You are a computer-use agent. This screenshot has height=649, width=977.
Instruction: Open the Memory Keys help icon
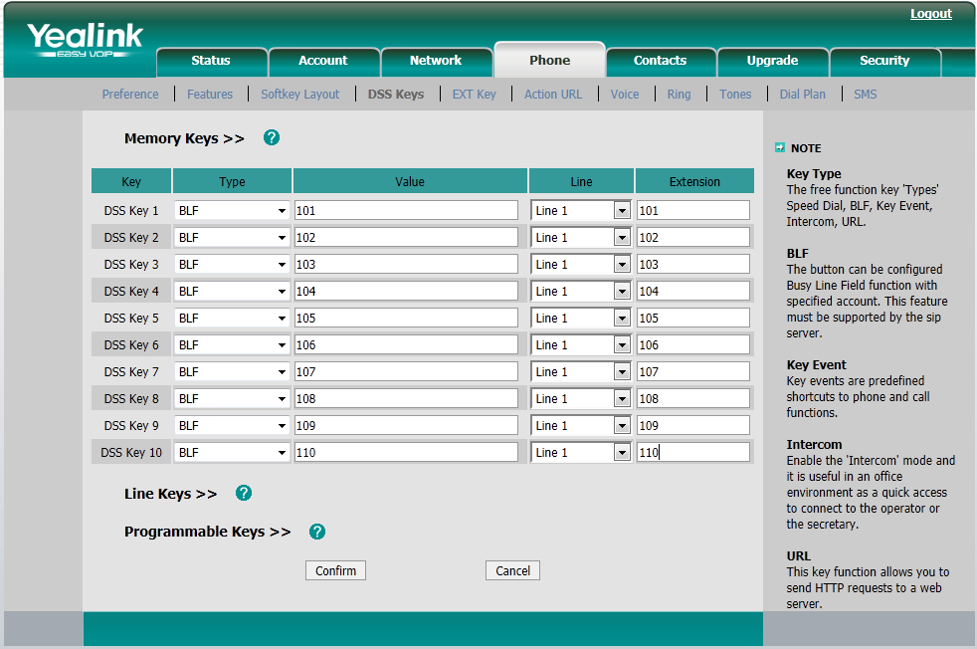(x=271, y=137)
